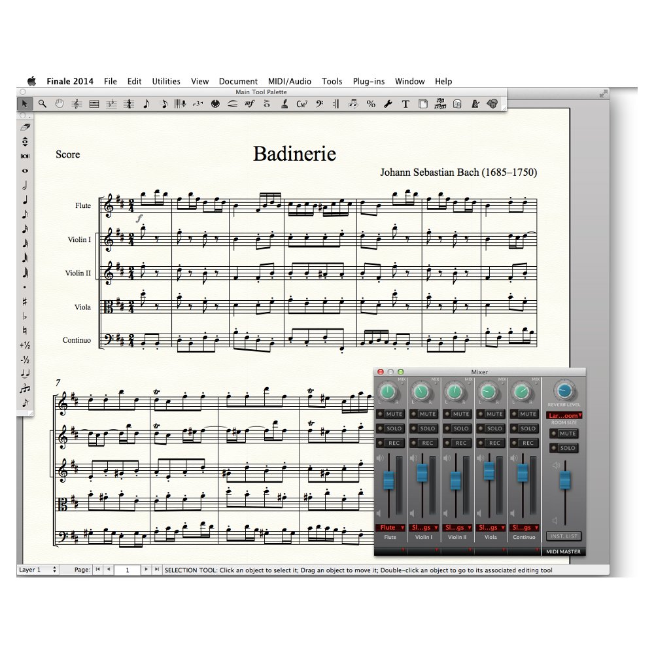The image size is (654, 654).
Task: Open the Violin II instrument dropdown
Action: (x=457, y=528)
